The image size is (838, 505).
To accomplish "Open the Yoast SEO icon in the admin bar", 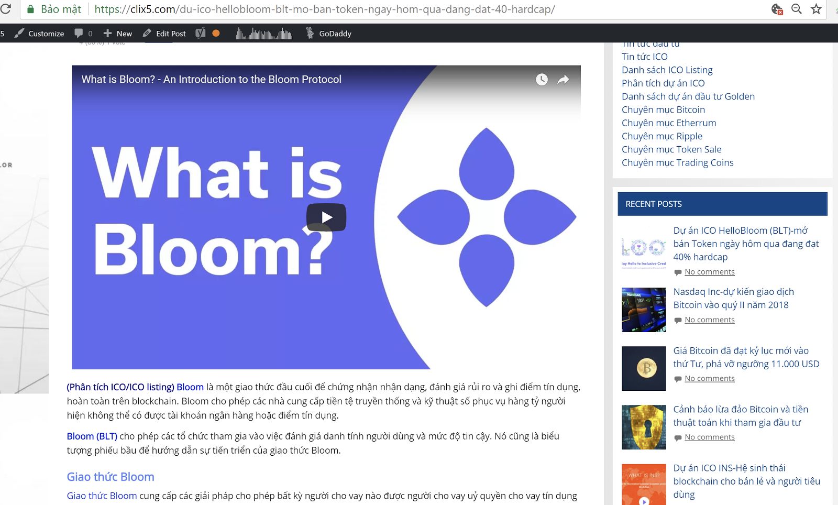I will (200, 34).
